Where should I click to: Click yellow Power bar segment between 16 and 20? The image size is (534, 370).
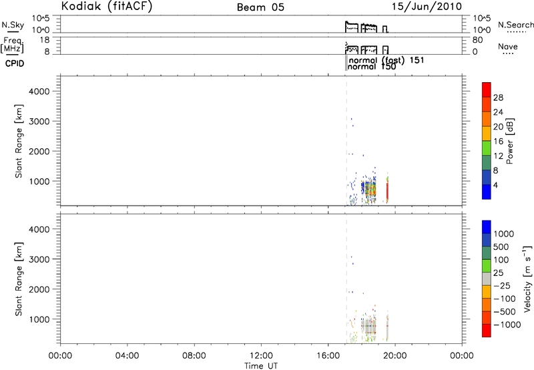point(487,133)
